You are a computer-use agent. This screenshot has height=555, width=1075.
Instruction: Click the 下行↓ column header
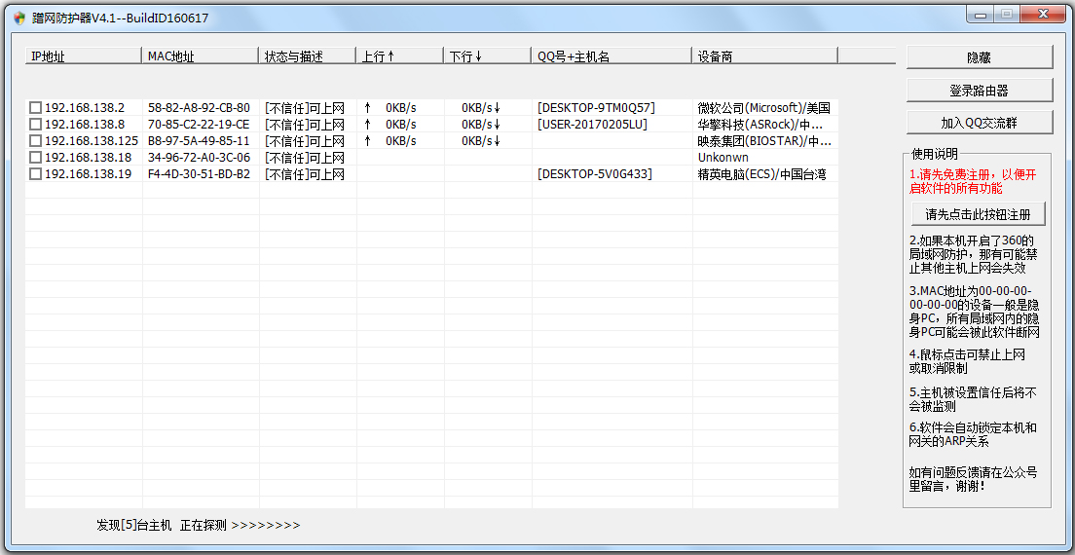(x=488, y=56)
